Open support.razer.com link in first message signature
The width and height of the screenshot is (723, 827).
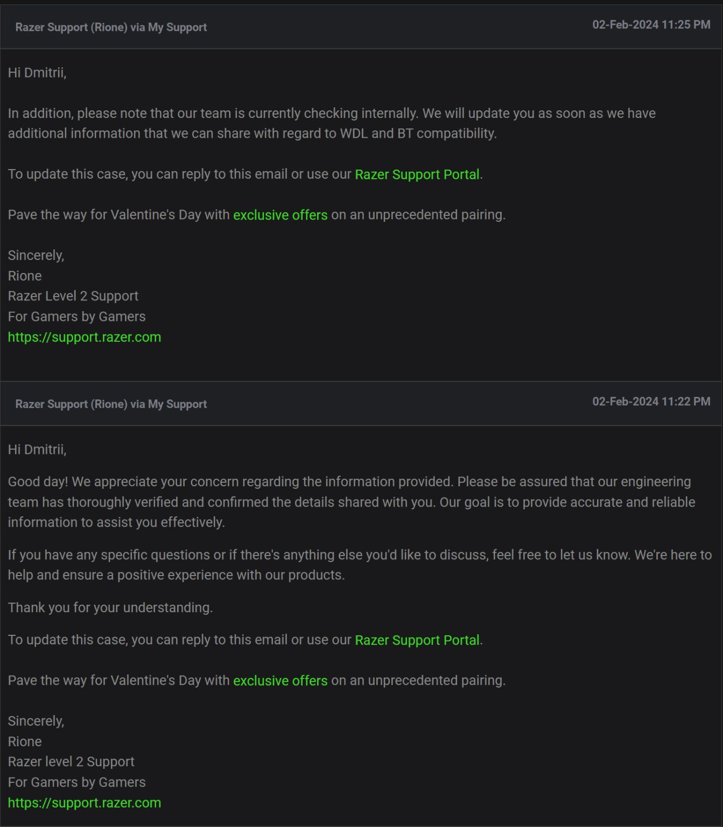coord(85,337)
